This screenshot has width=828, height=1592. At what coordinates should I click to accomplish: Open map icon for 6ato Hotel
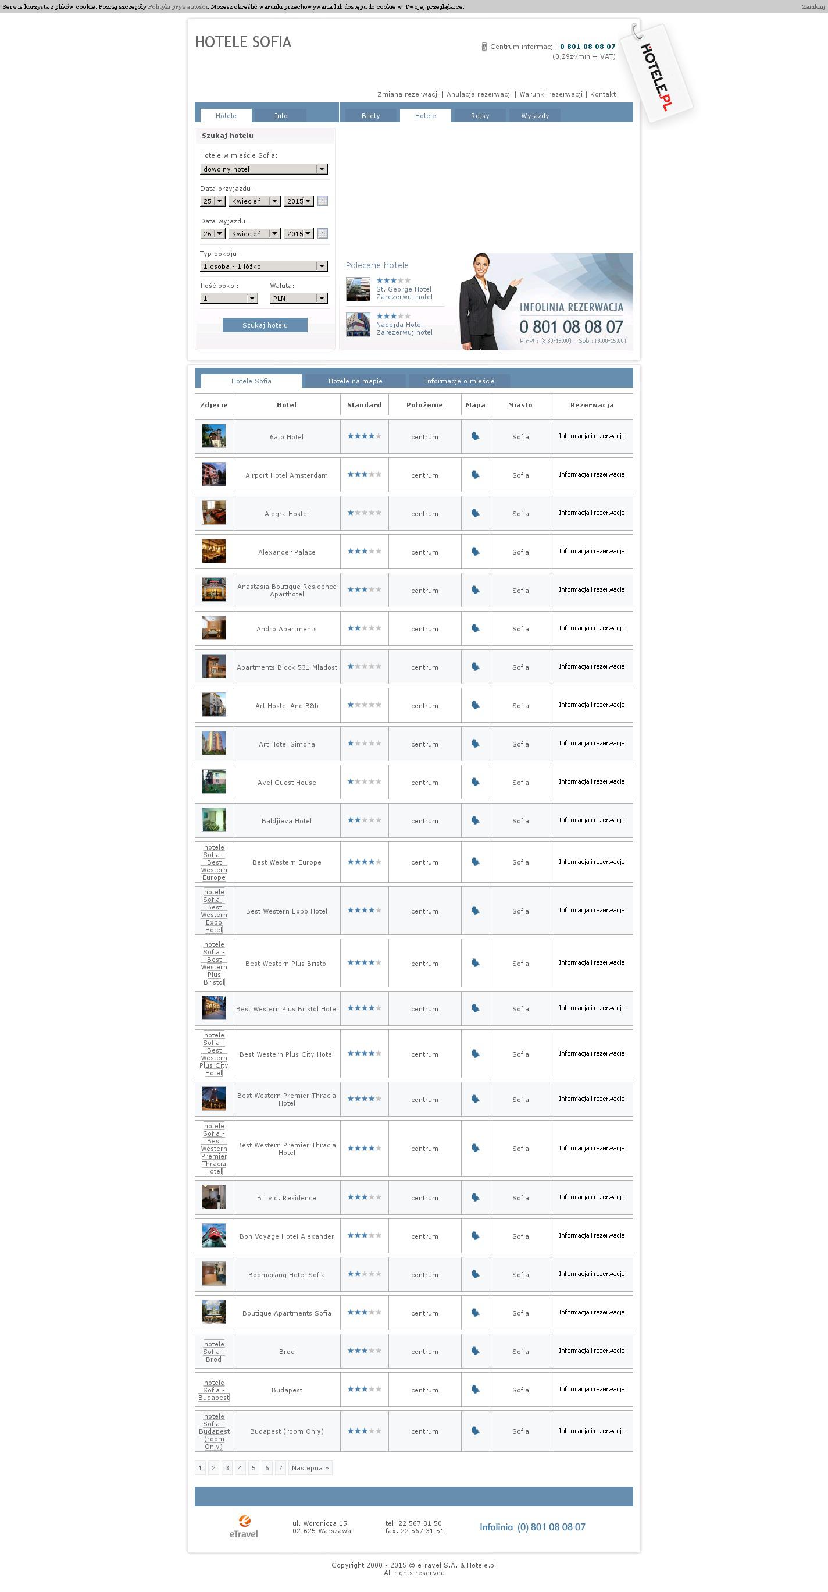pyautogui.click(x=475, y=436)
